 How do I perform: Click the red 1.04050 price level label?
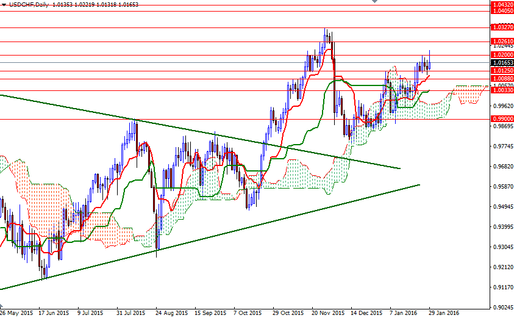tap(502, 11)
